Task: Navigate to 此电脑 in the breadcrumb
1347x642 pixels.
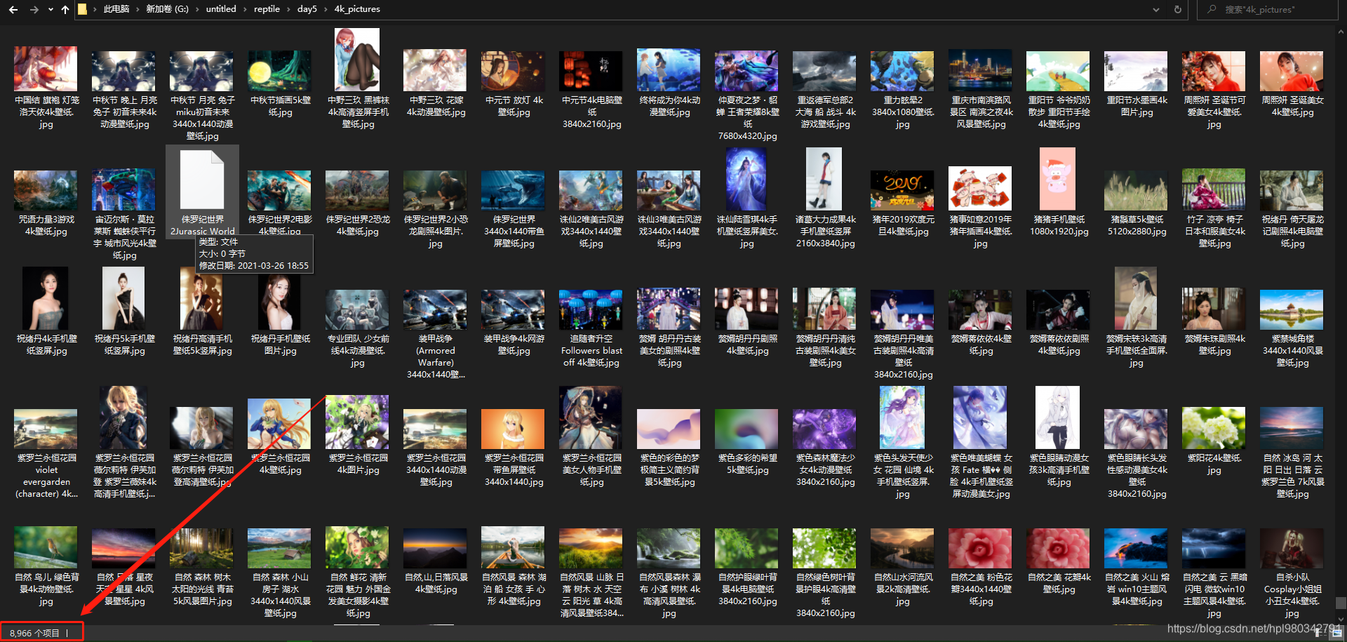Action: click(116, 9)
